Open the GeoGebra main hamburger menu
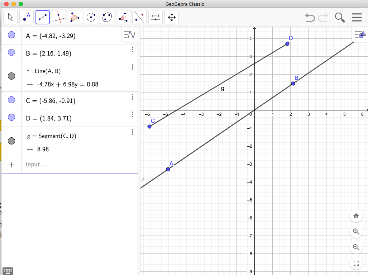Viewport: 368px width, 275px height. [357, 17]
